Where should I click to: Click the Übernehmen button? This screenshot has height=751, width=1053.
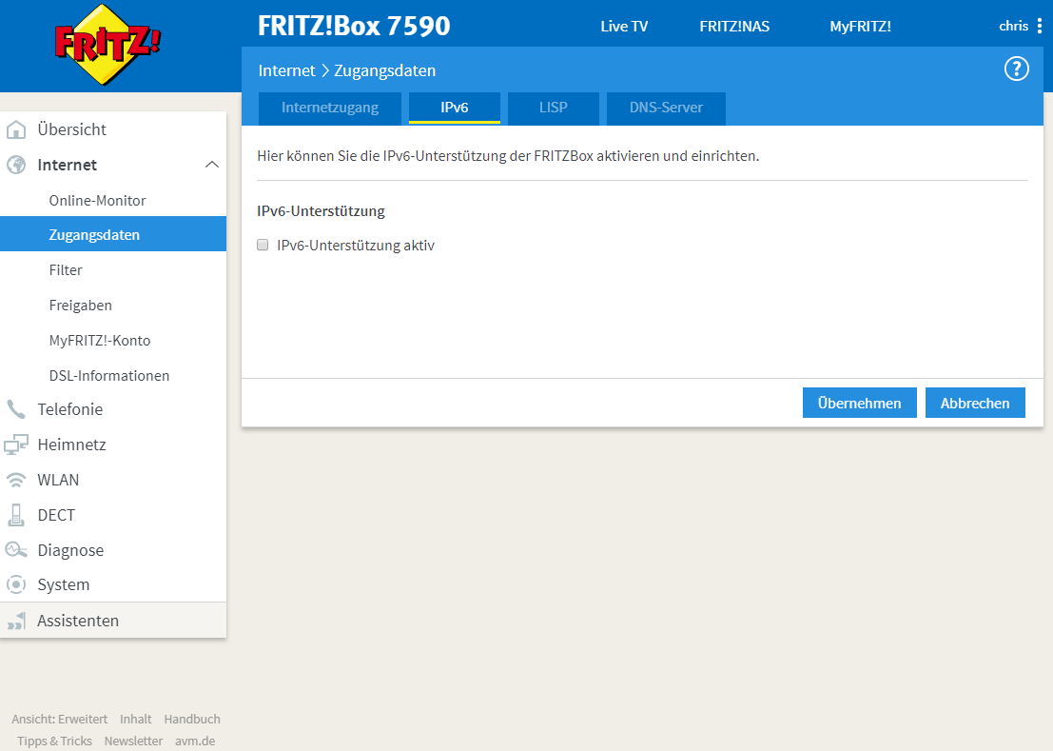click(x=860, y=403)
